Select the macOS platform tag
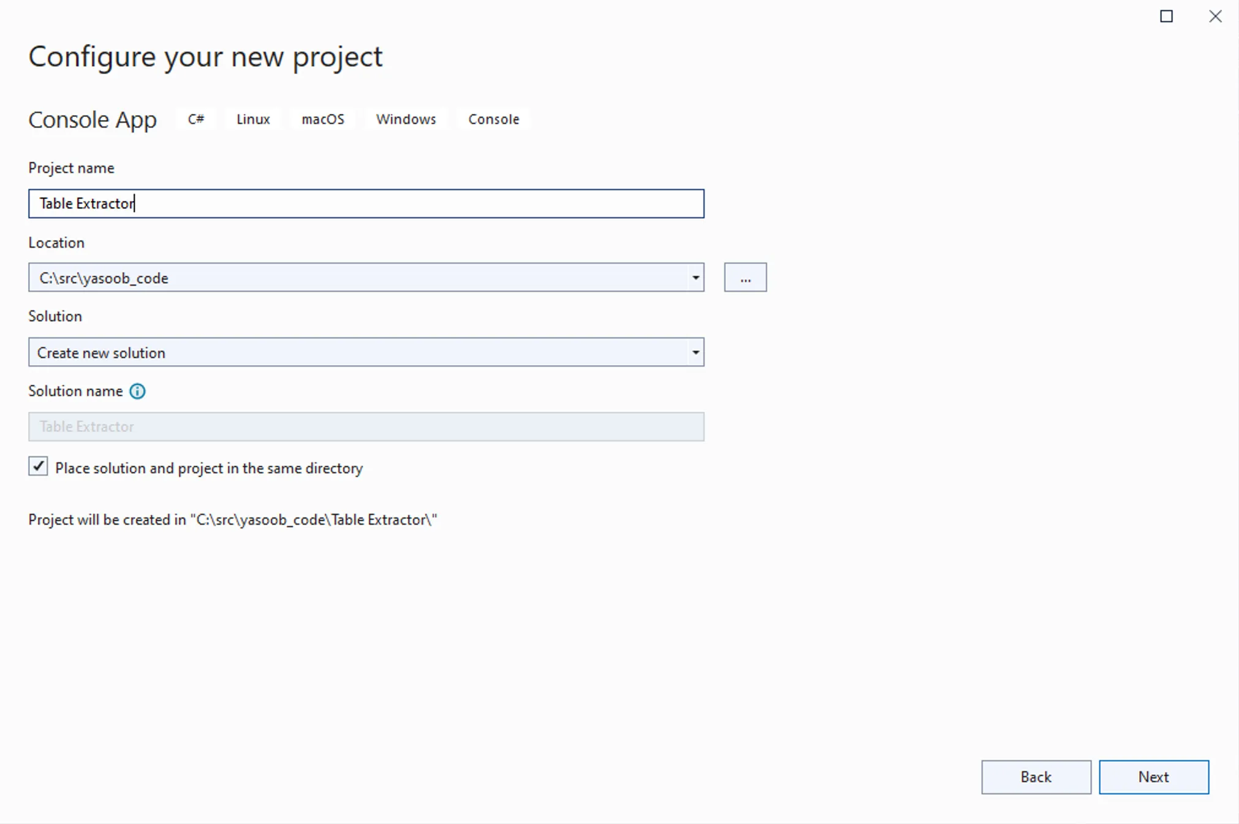The height and width of the screenshot is (824, 1239). [323, 119]
